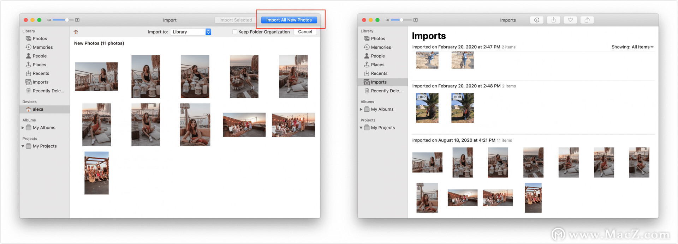Select Photos in the Imports window sidebar
The image size is (678, 244).
pos(383,38)
